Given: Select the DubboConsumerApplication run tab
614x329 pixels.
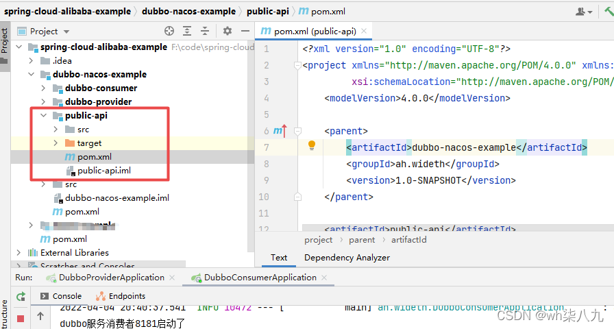Looking at the screenshot, I should pos(260,278).
